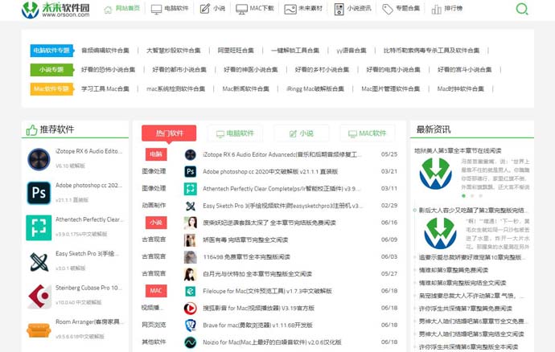Open the 小说资讯 menu item
555x352 pixels.
(x=352, y=9)
